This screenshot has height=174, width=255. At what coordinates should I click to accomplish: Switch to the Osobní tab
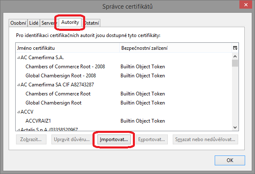coord(18,23)
